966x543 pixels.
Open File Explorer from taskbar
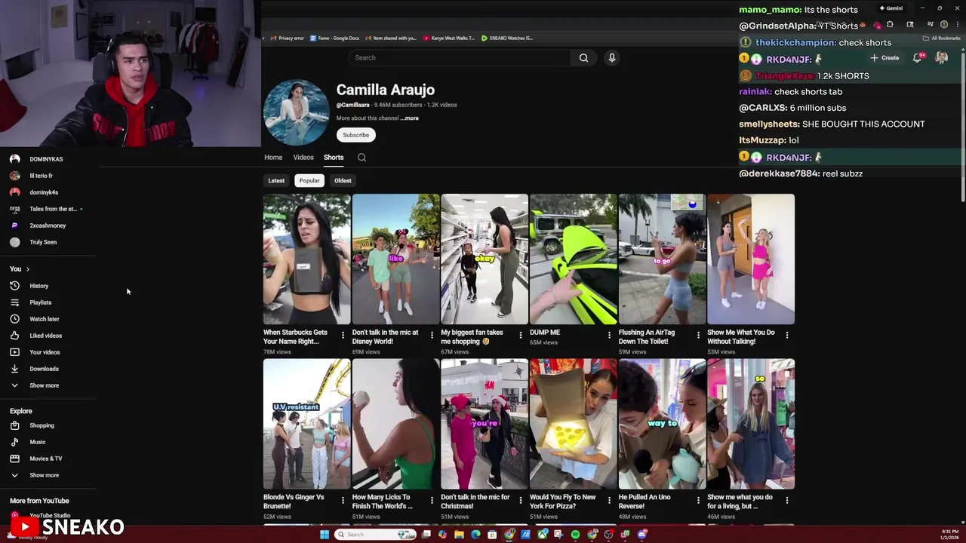[x=459, y=535]
